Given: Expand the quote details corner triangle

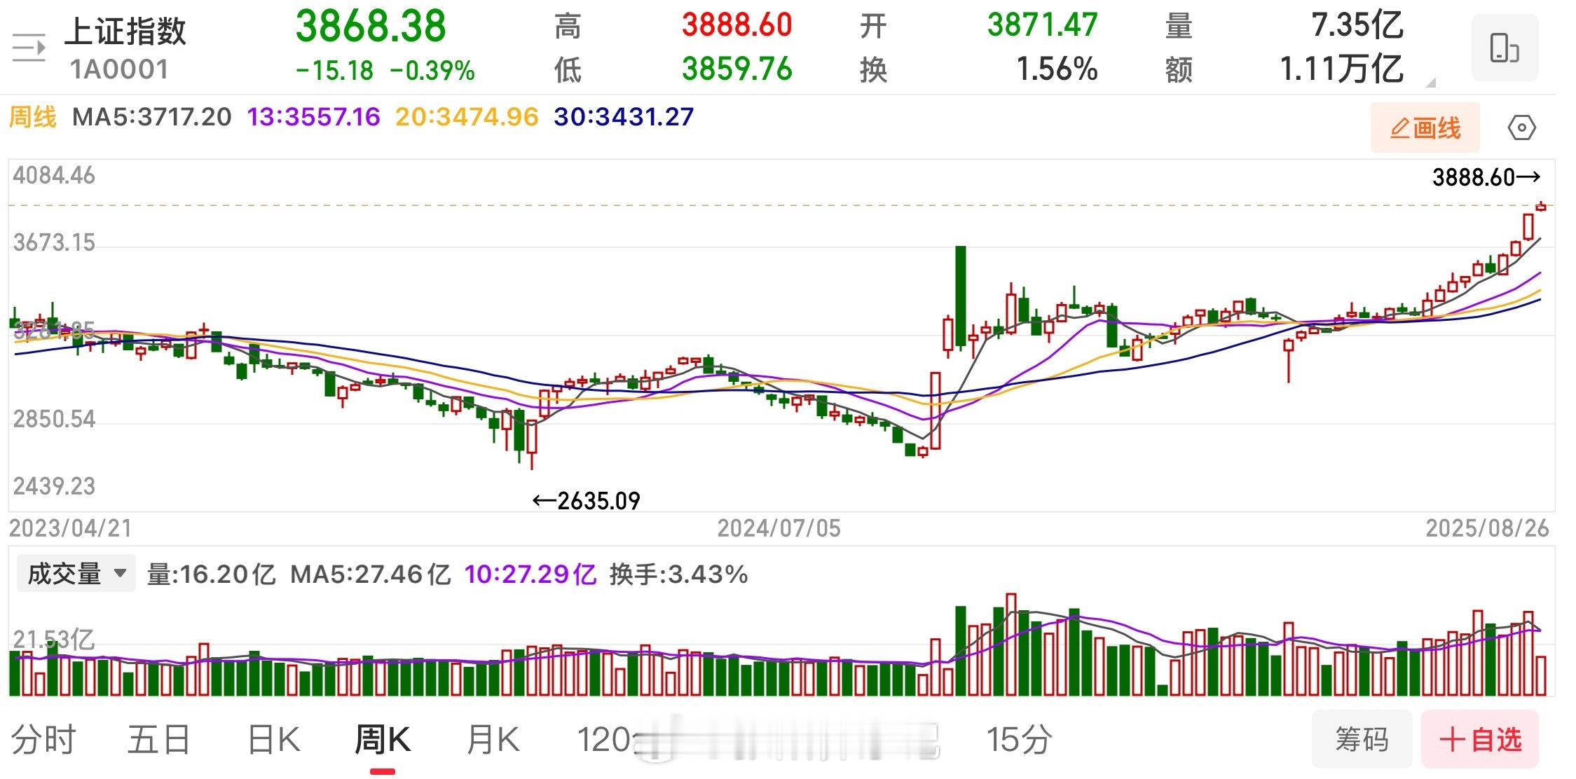Looking at the screenshot, I should [1430, 82].
